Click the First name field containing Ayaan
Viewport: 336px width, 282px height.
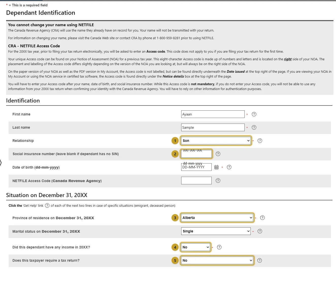point(213,114)
